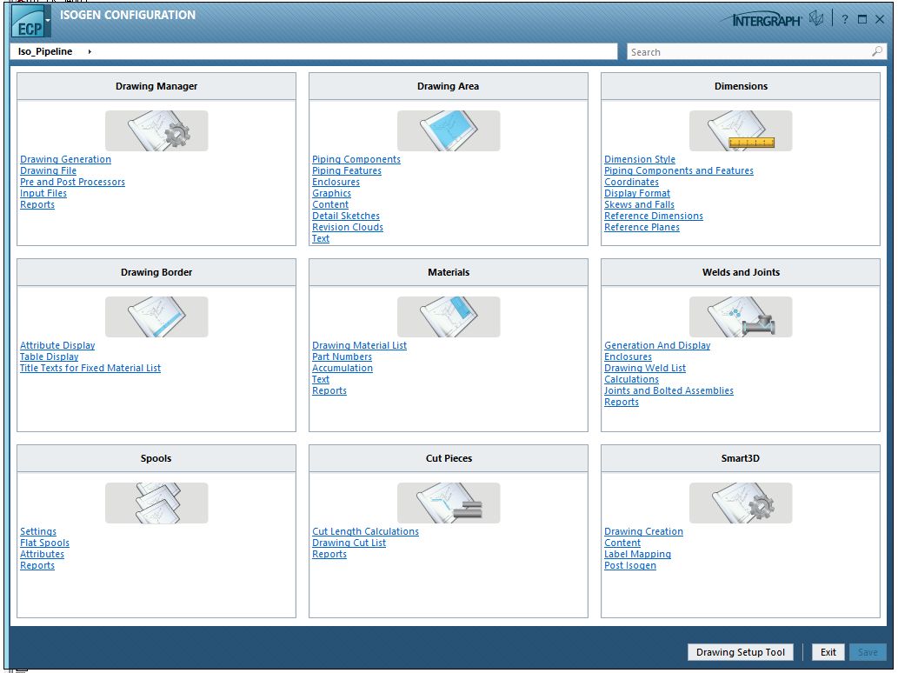Open Cut Length Calculations link
Screen dimensions: 898x673
pos(365,531)
